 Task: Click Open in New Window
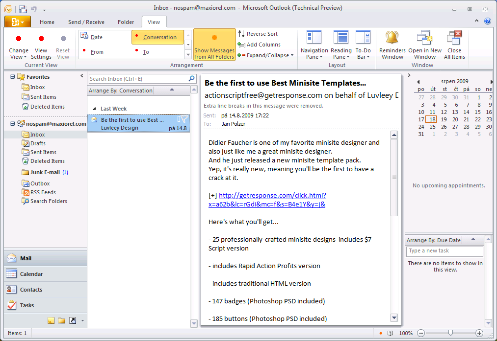[x=425, y=45]
